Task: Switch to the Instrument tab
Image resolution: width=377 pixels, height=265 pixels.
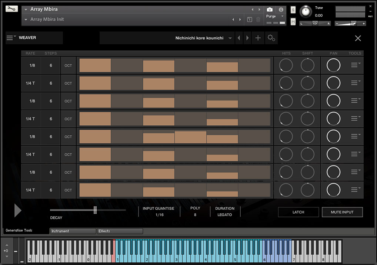Action: click(x=73, y=231)
